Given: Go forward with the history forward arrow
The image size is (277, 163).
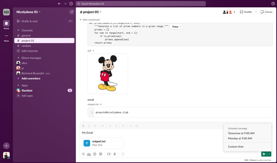Looking at the screenshot, I should pyautogui.click(x=65, y=4).
